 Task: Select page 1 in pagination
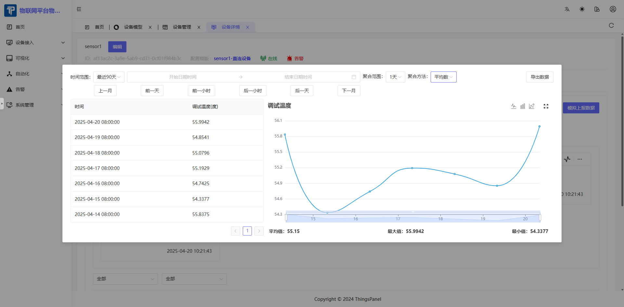(247, 231)
